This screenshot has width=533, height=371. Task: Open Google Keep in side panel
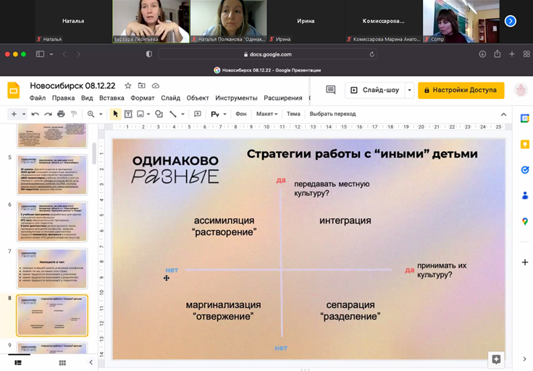[x=524, y=144]
